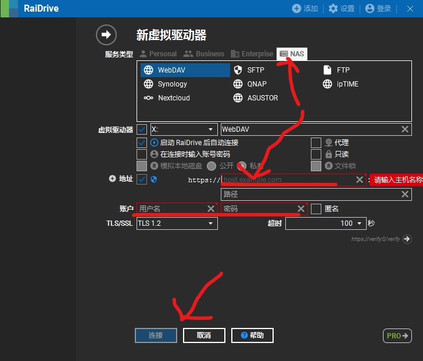Click the Add plus icon in the title bar
Viewport: 423px width, 361px height.
296,9
